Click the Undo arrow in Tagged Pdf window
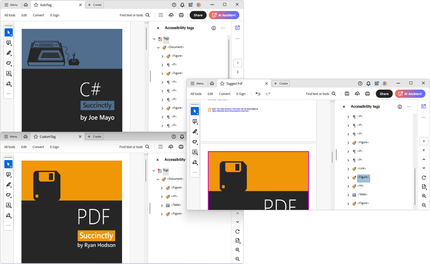Screen dimensions: 430x264 tap(258, 94)
